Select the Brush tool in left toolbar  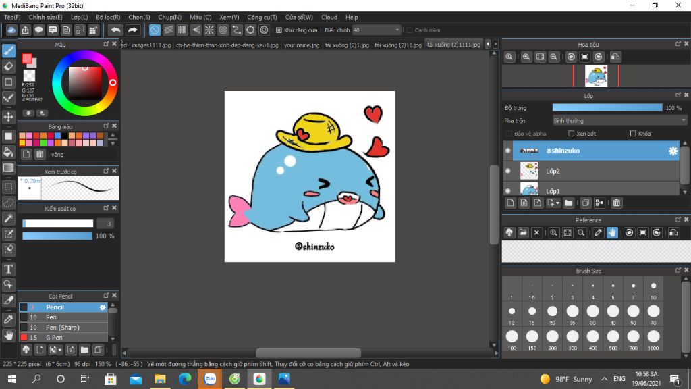point(8,51)
